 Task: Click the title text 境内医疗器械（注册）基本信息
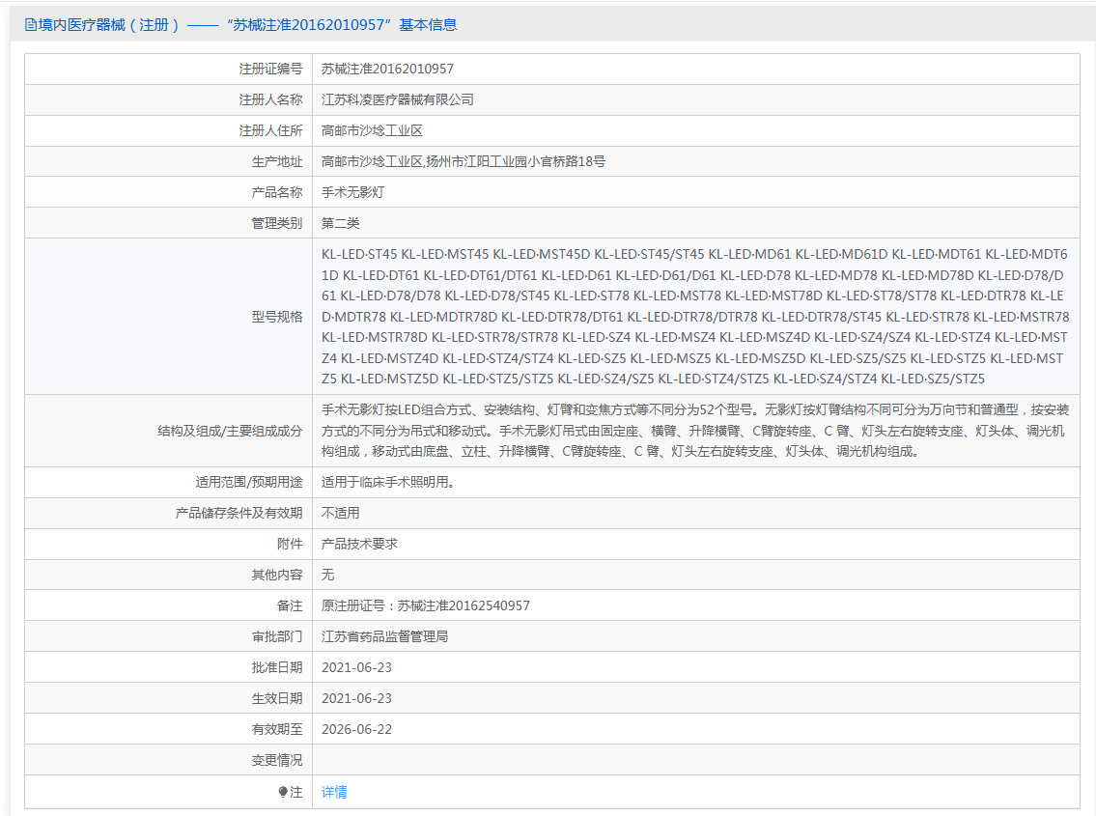click(247, 25)
